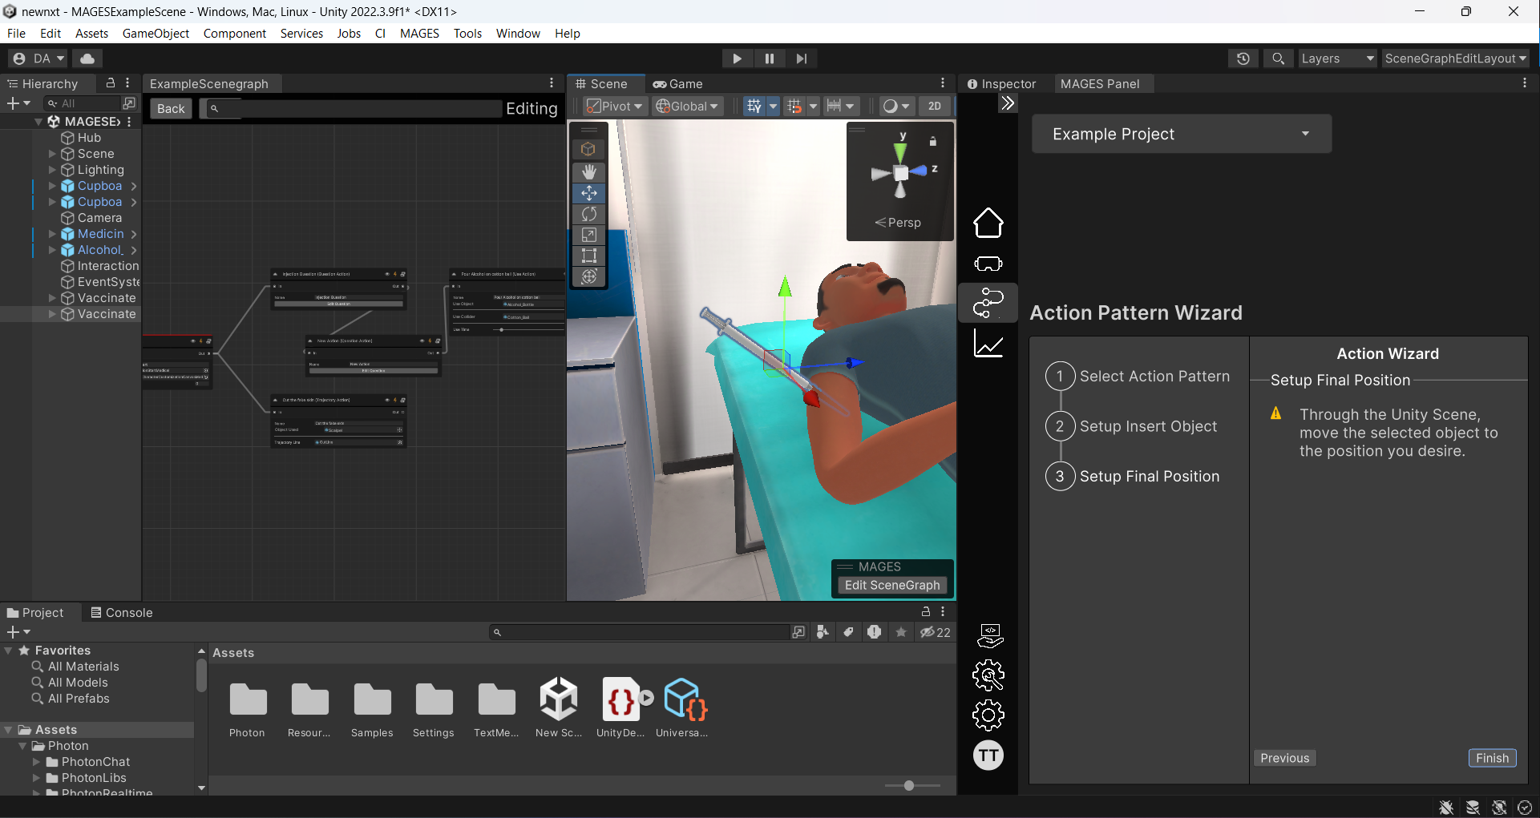
Task: Collapse MAGES Panel with double-arrow icon
Action: tap(1008, 103)
